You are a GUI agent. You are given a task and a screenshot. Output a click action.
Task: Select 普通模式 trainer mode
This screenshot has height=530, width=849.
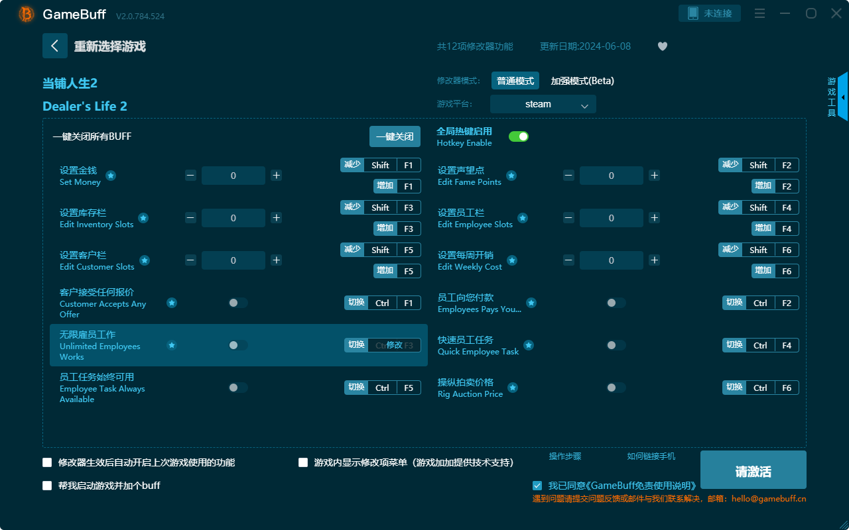point(515,81)
